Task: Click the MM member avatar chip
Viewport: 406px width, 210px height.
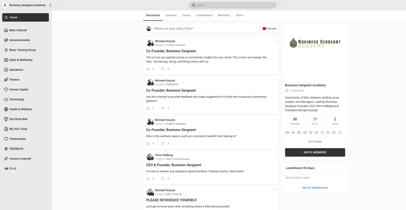Action: pyautogui.click(x=287, y=133)
